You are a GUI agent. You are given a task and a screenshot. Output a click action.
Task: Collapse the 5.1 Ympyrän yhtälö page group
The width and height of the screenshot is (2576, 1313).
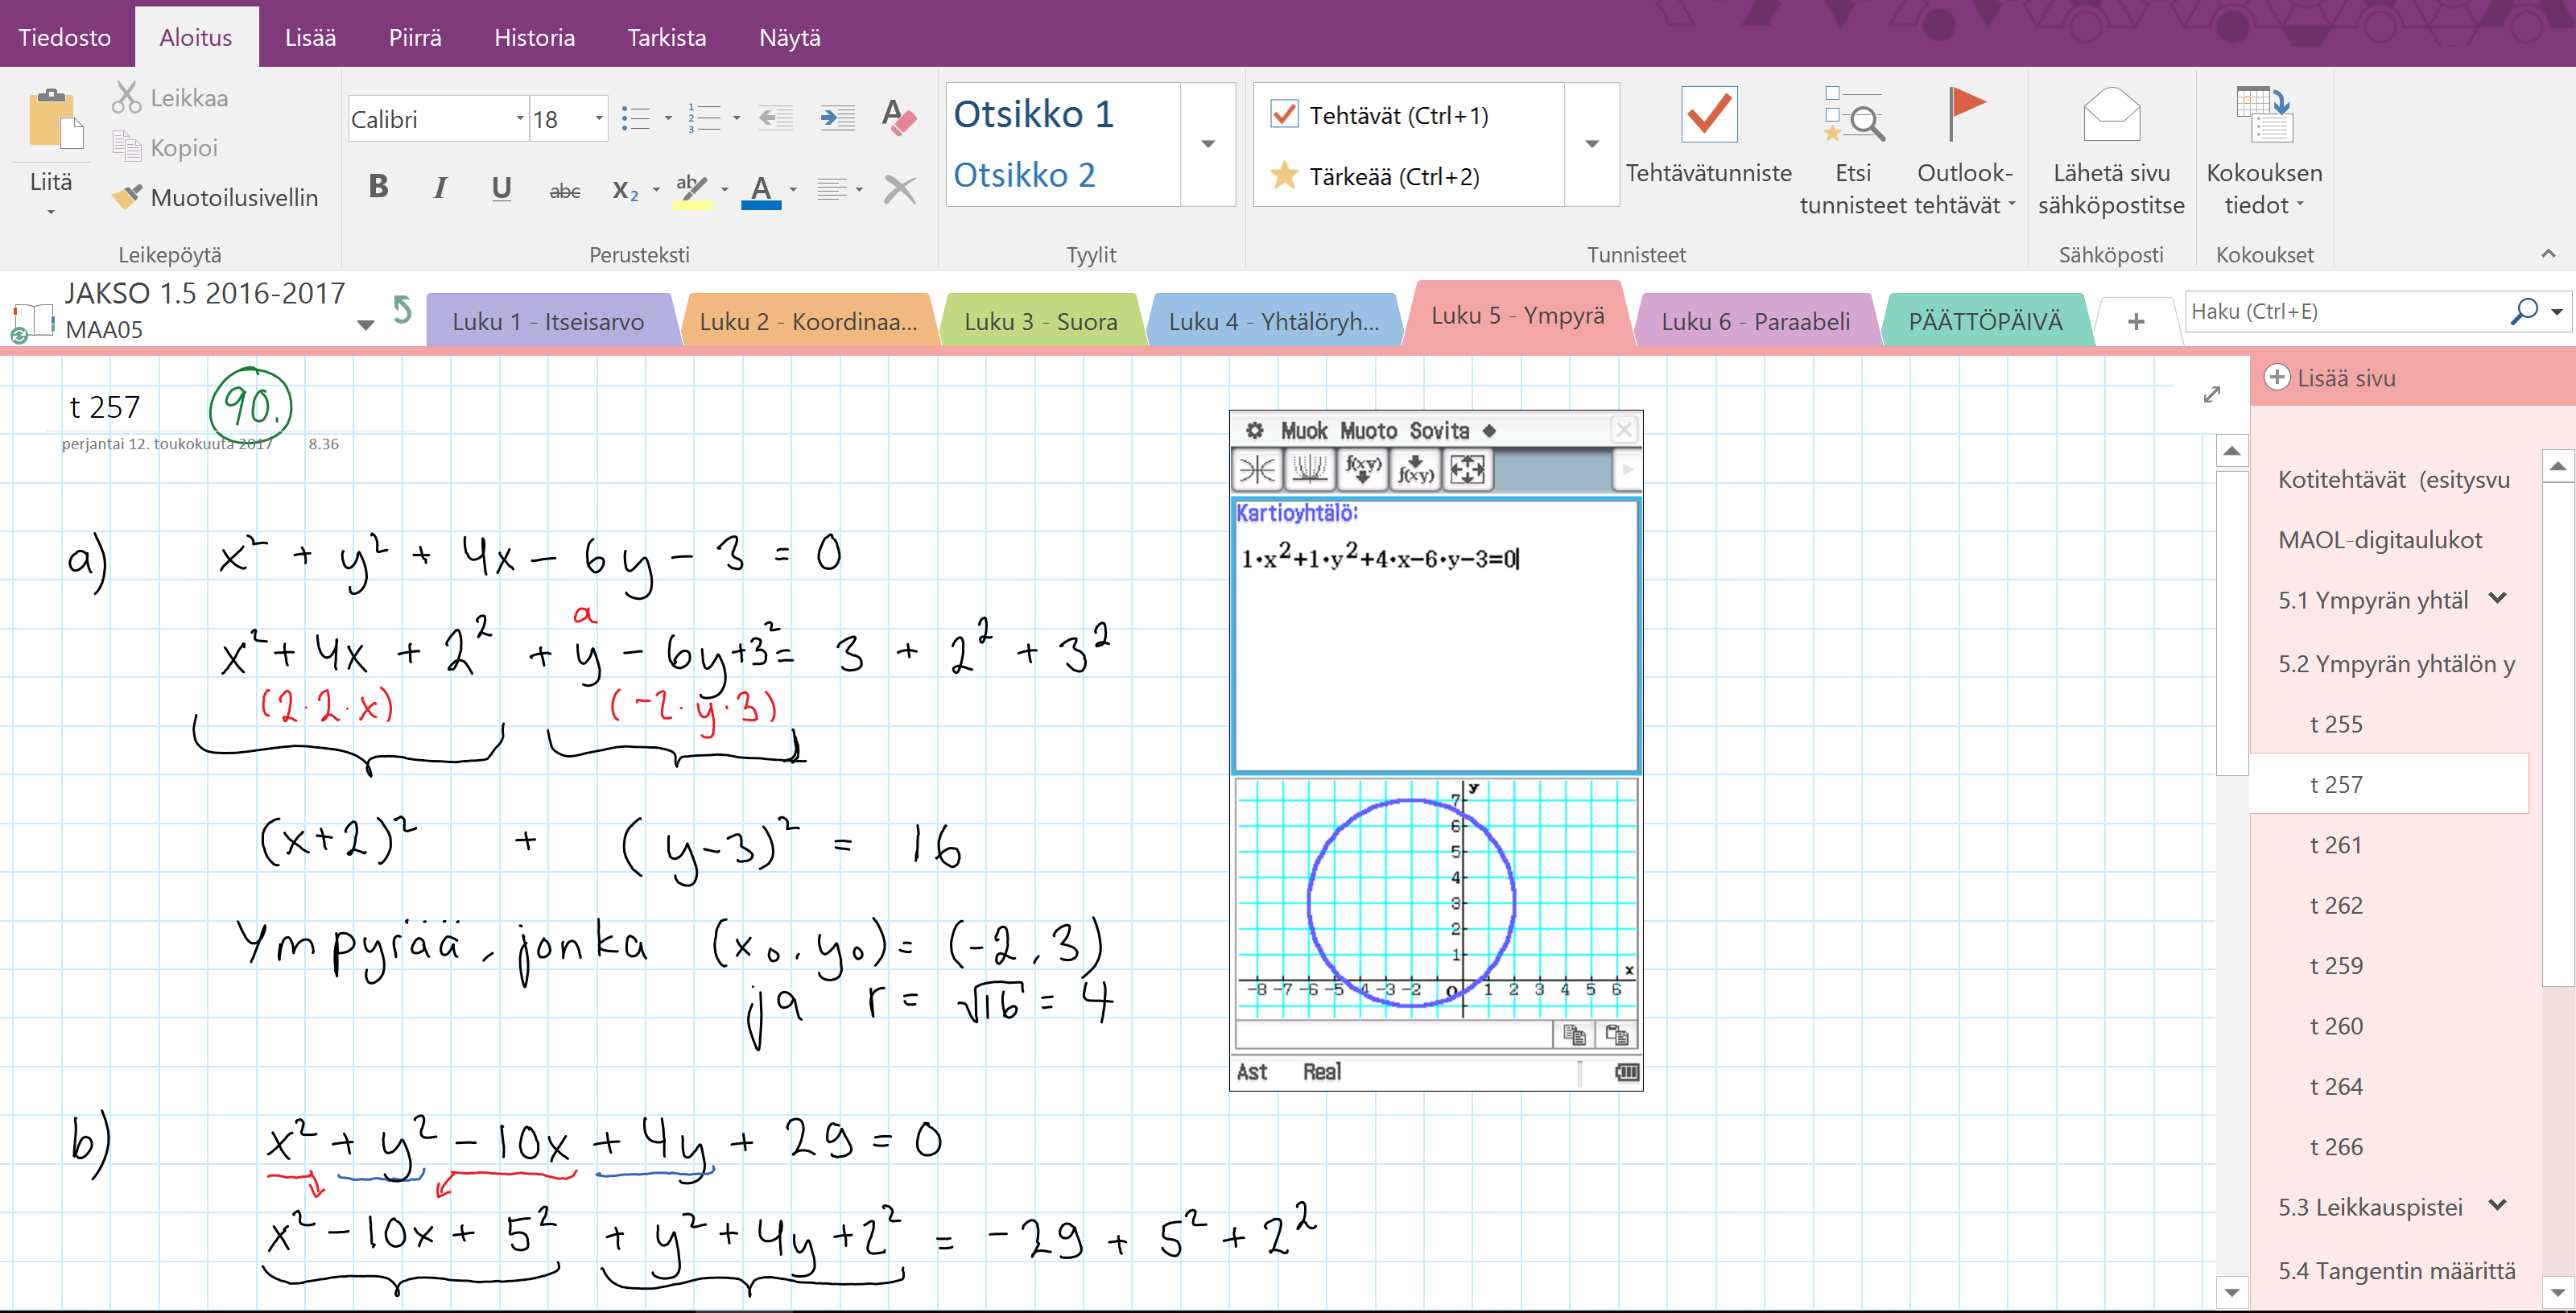coord(2497,599)
